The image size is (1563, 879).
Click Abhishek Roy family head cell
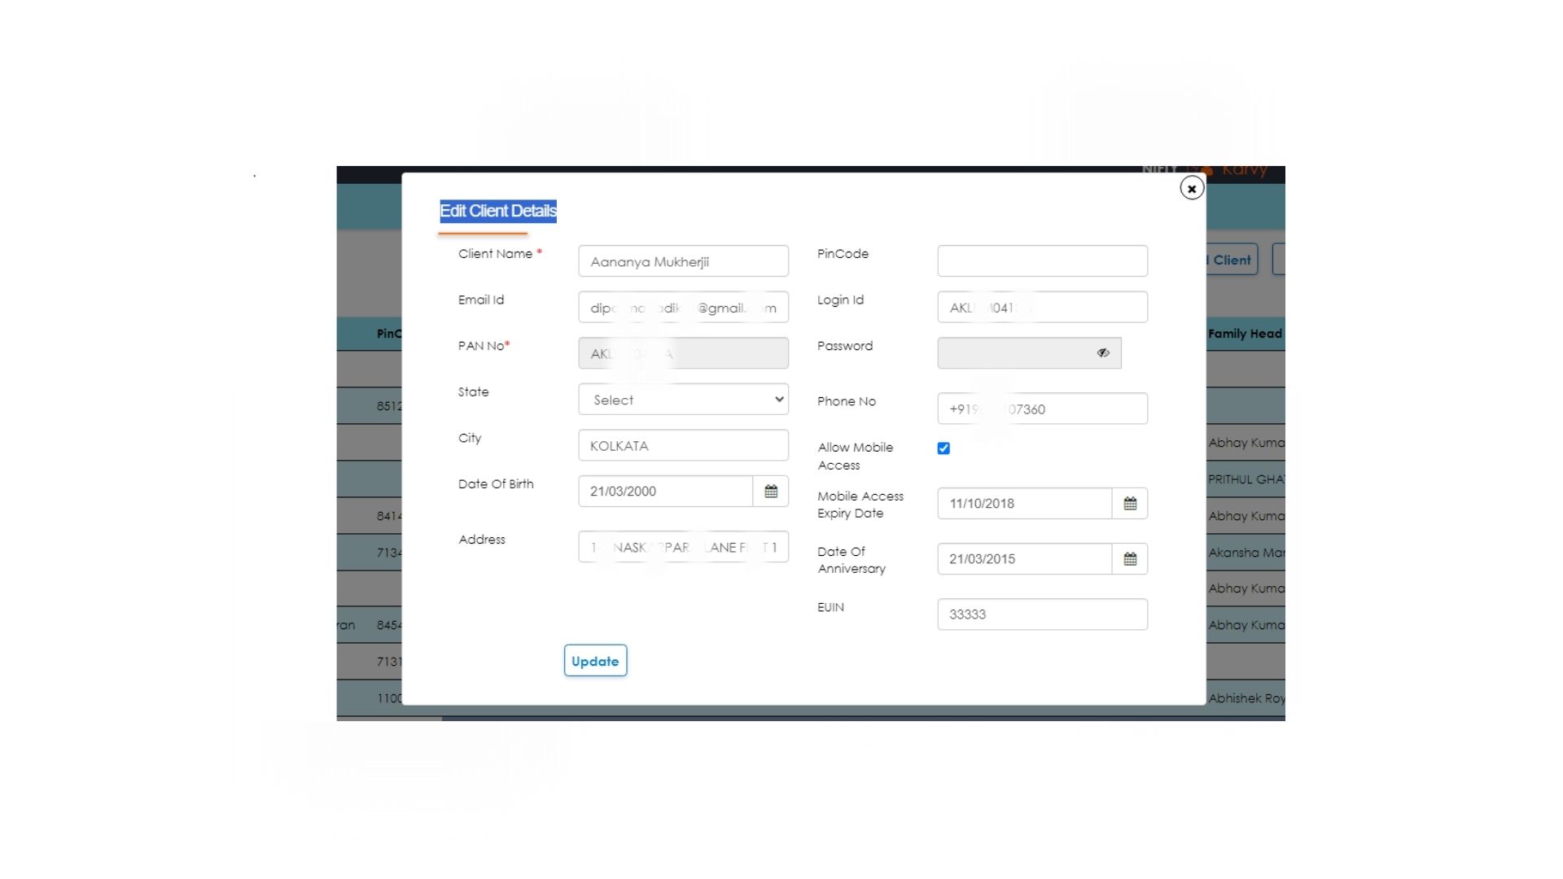pyautogui.click(x=1246, y=698)
